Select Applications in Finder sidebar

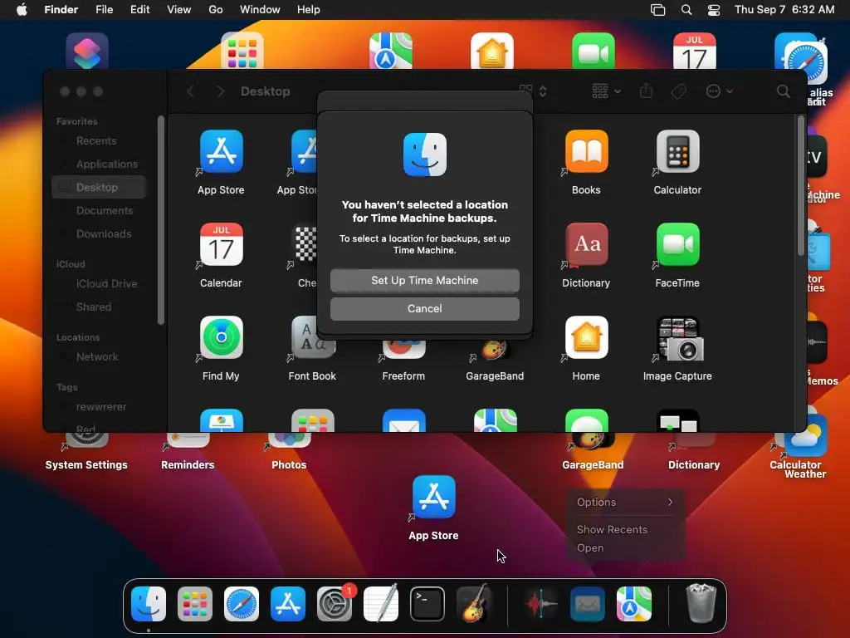point(107,164)
